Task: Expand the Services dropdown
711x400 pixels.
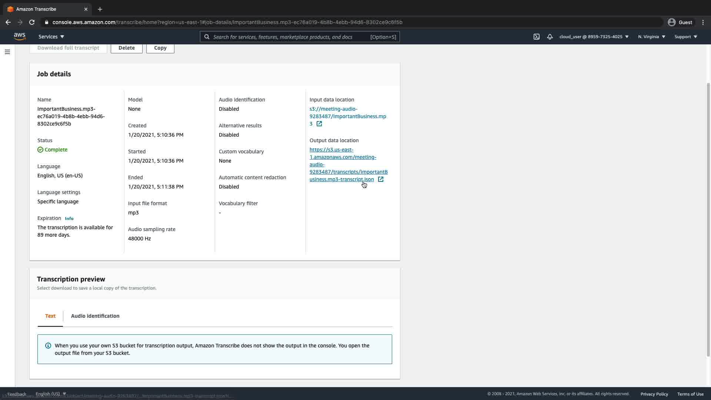Action: click(51, 37)
